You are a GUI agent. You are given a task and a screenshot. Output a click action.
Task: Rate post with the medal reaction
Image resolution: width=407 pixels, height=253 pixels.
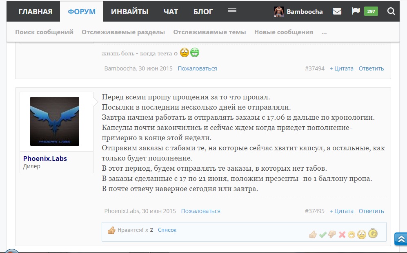(373, 234)
